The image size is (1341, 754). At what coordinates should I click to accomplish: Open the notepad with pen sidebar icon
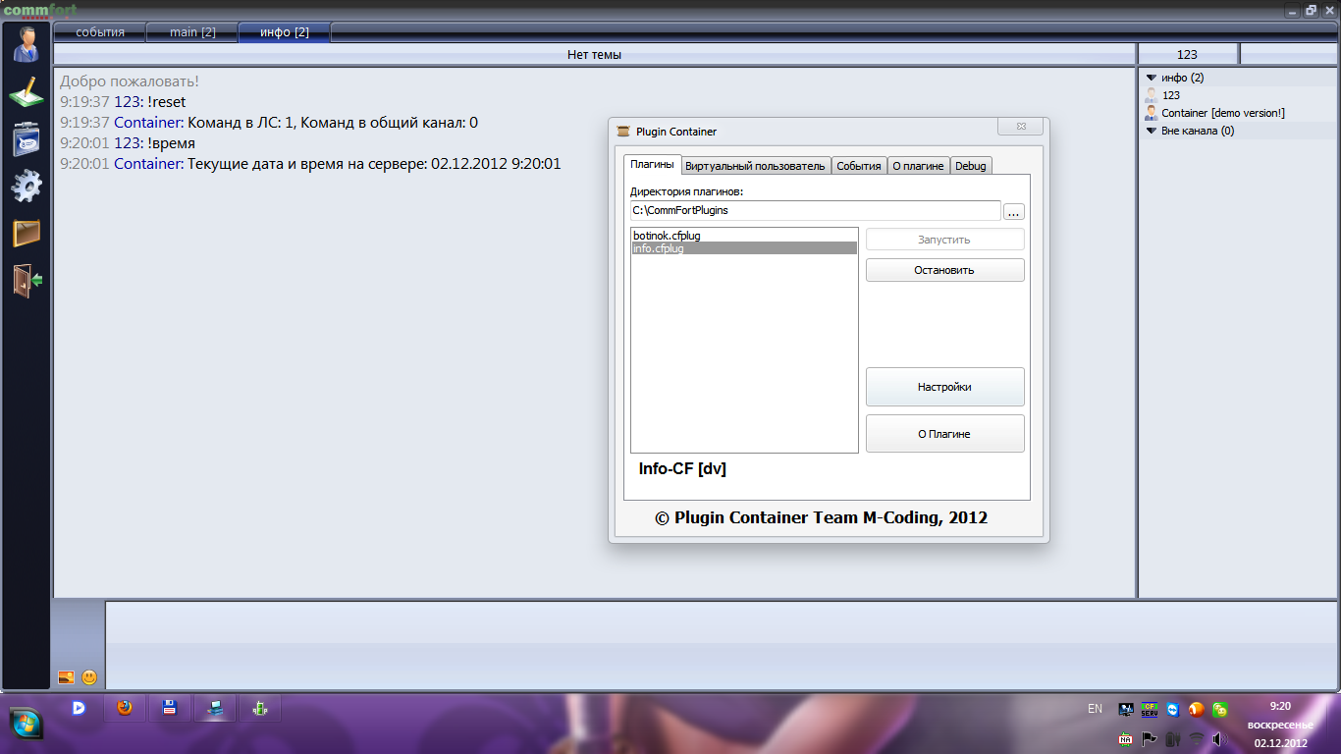[27, 91]
